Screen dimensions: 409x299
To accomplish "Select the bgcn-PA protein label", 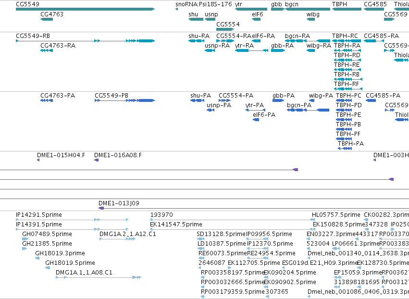I will tap(299, 105).
